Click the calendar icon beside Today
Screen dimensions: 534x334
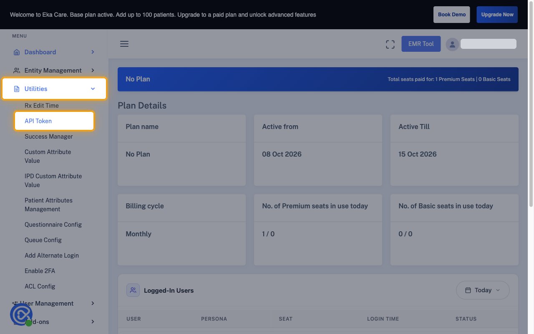(x=468, y=290)
